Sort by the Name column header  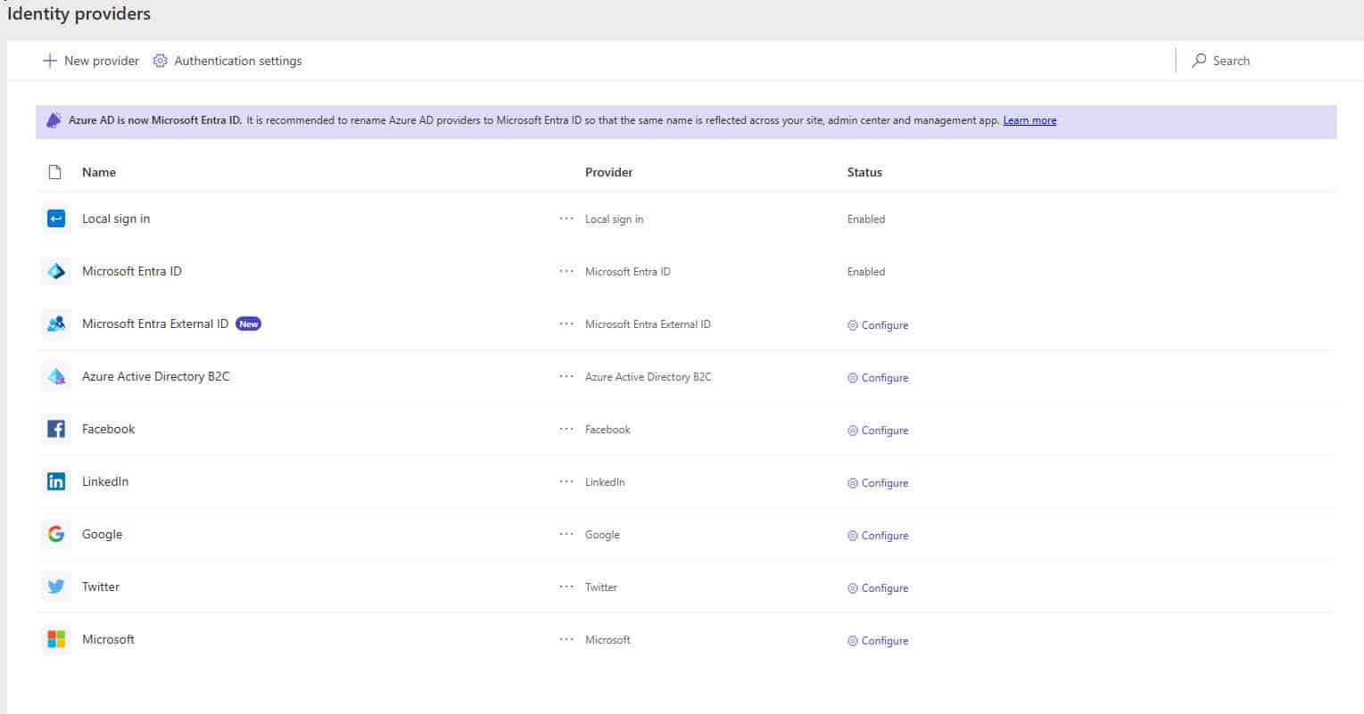click(x=99, y=172)
